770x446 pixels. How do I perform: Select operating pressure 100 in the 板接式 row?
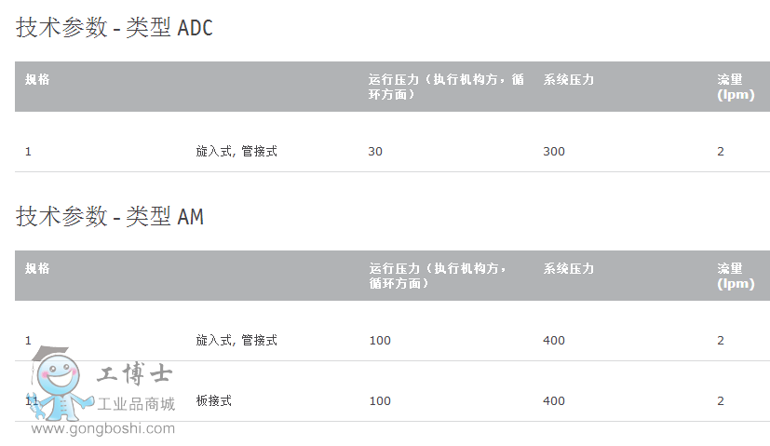pos(380,400)
